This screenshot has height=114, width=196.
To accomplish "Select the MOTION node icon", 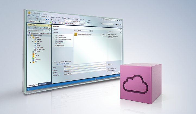I will (x=33, y=52).
